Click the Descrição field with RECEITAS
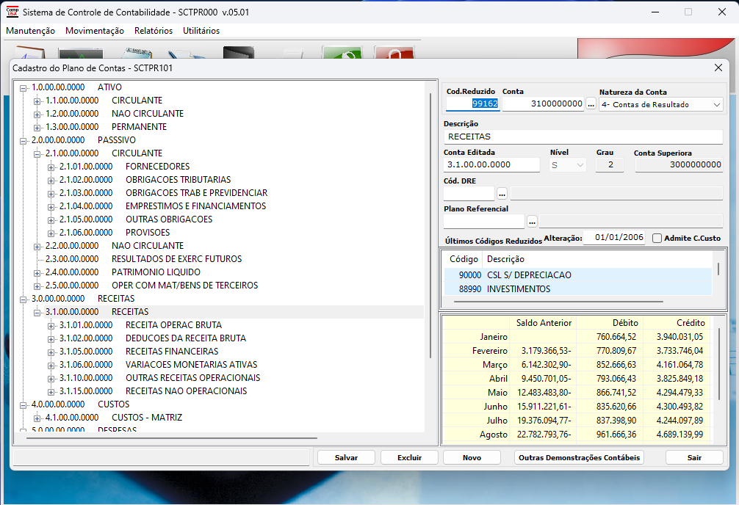 pos(583,137)
